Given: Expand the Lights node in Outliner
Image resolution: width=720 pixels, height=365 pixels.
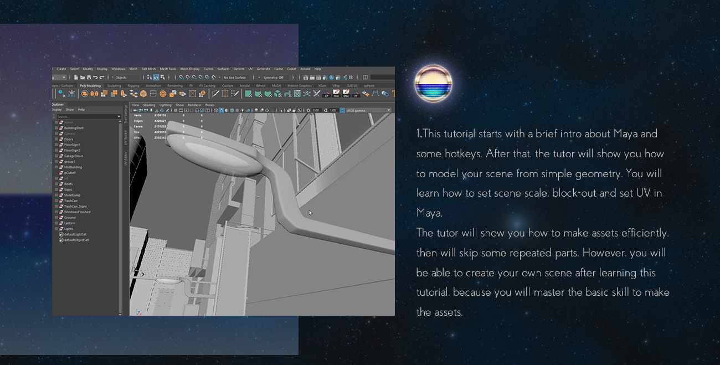Looking at the screenshot, I should tap(56, 229).
